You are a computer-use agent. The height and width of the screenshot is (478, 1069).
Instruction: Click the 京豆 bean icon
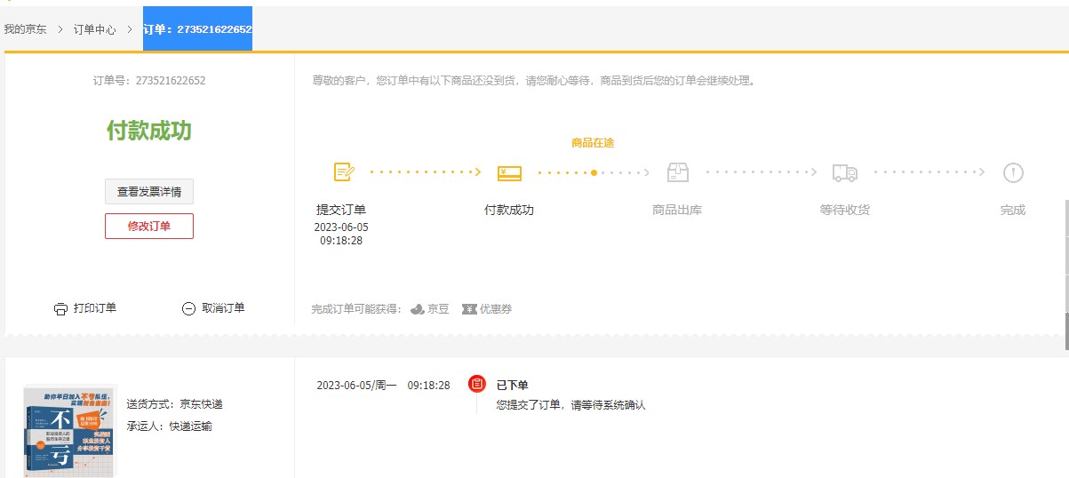[x=418, y=309]
